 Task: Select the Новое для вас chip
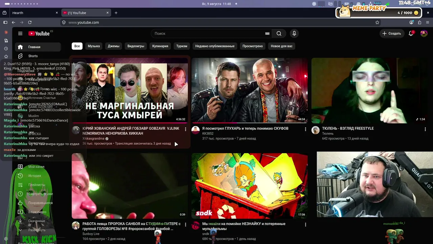pyautogui.click(x=281, y=46)
